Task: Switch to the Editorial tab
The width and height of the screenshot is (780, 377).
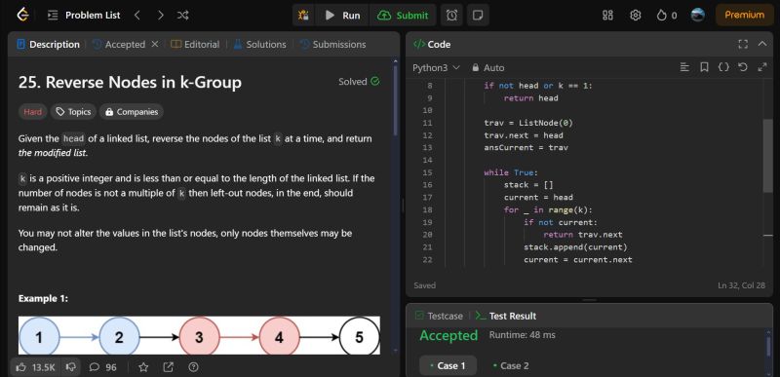Action: (195, 44)
